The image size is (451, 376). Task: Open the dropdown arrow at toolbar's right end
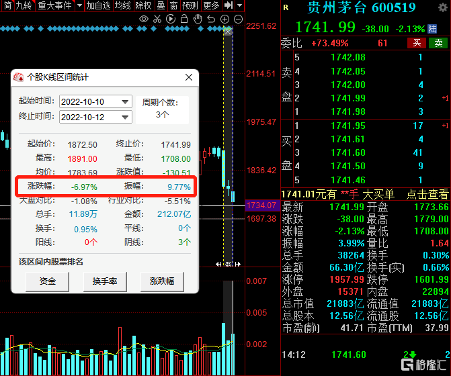coord(239,5)
